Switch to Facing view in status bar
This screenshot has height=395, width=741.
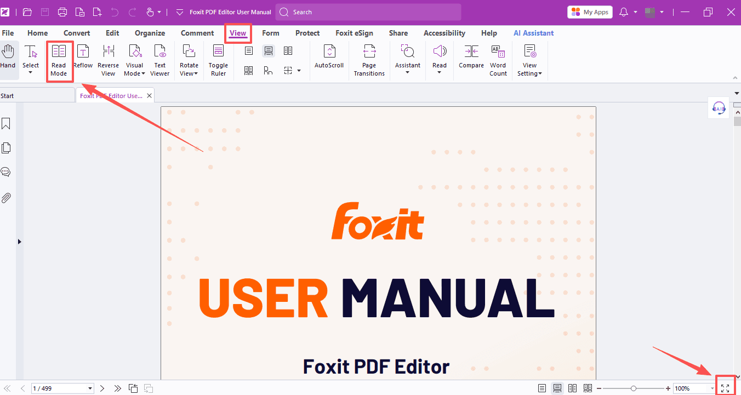[x=572, y=388]
